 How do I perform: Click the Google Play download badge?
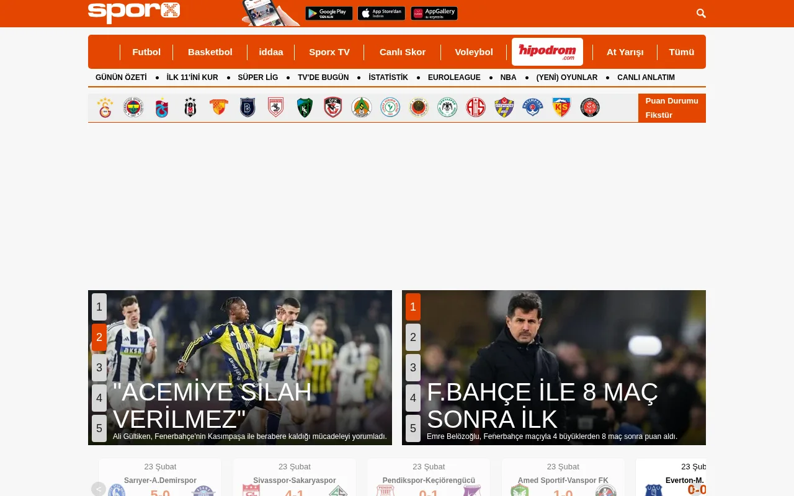(x=329, y=12)
